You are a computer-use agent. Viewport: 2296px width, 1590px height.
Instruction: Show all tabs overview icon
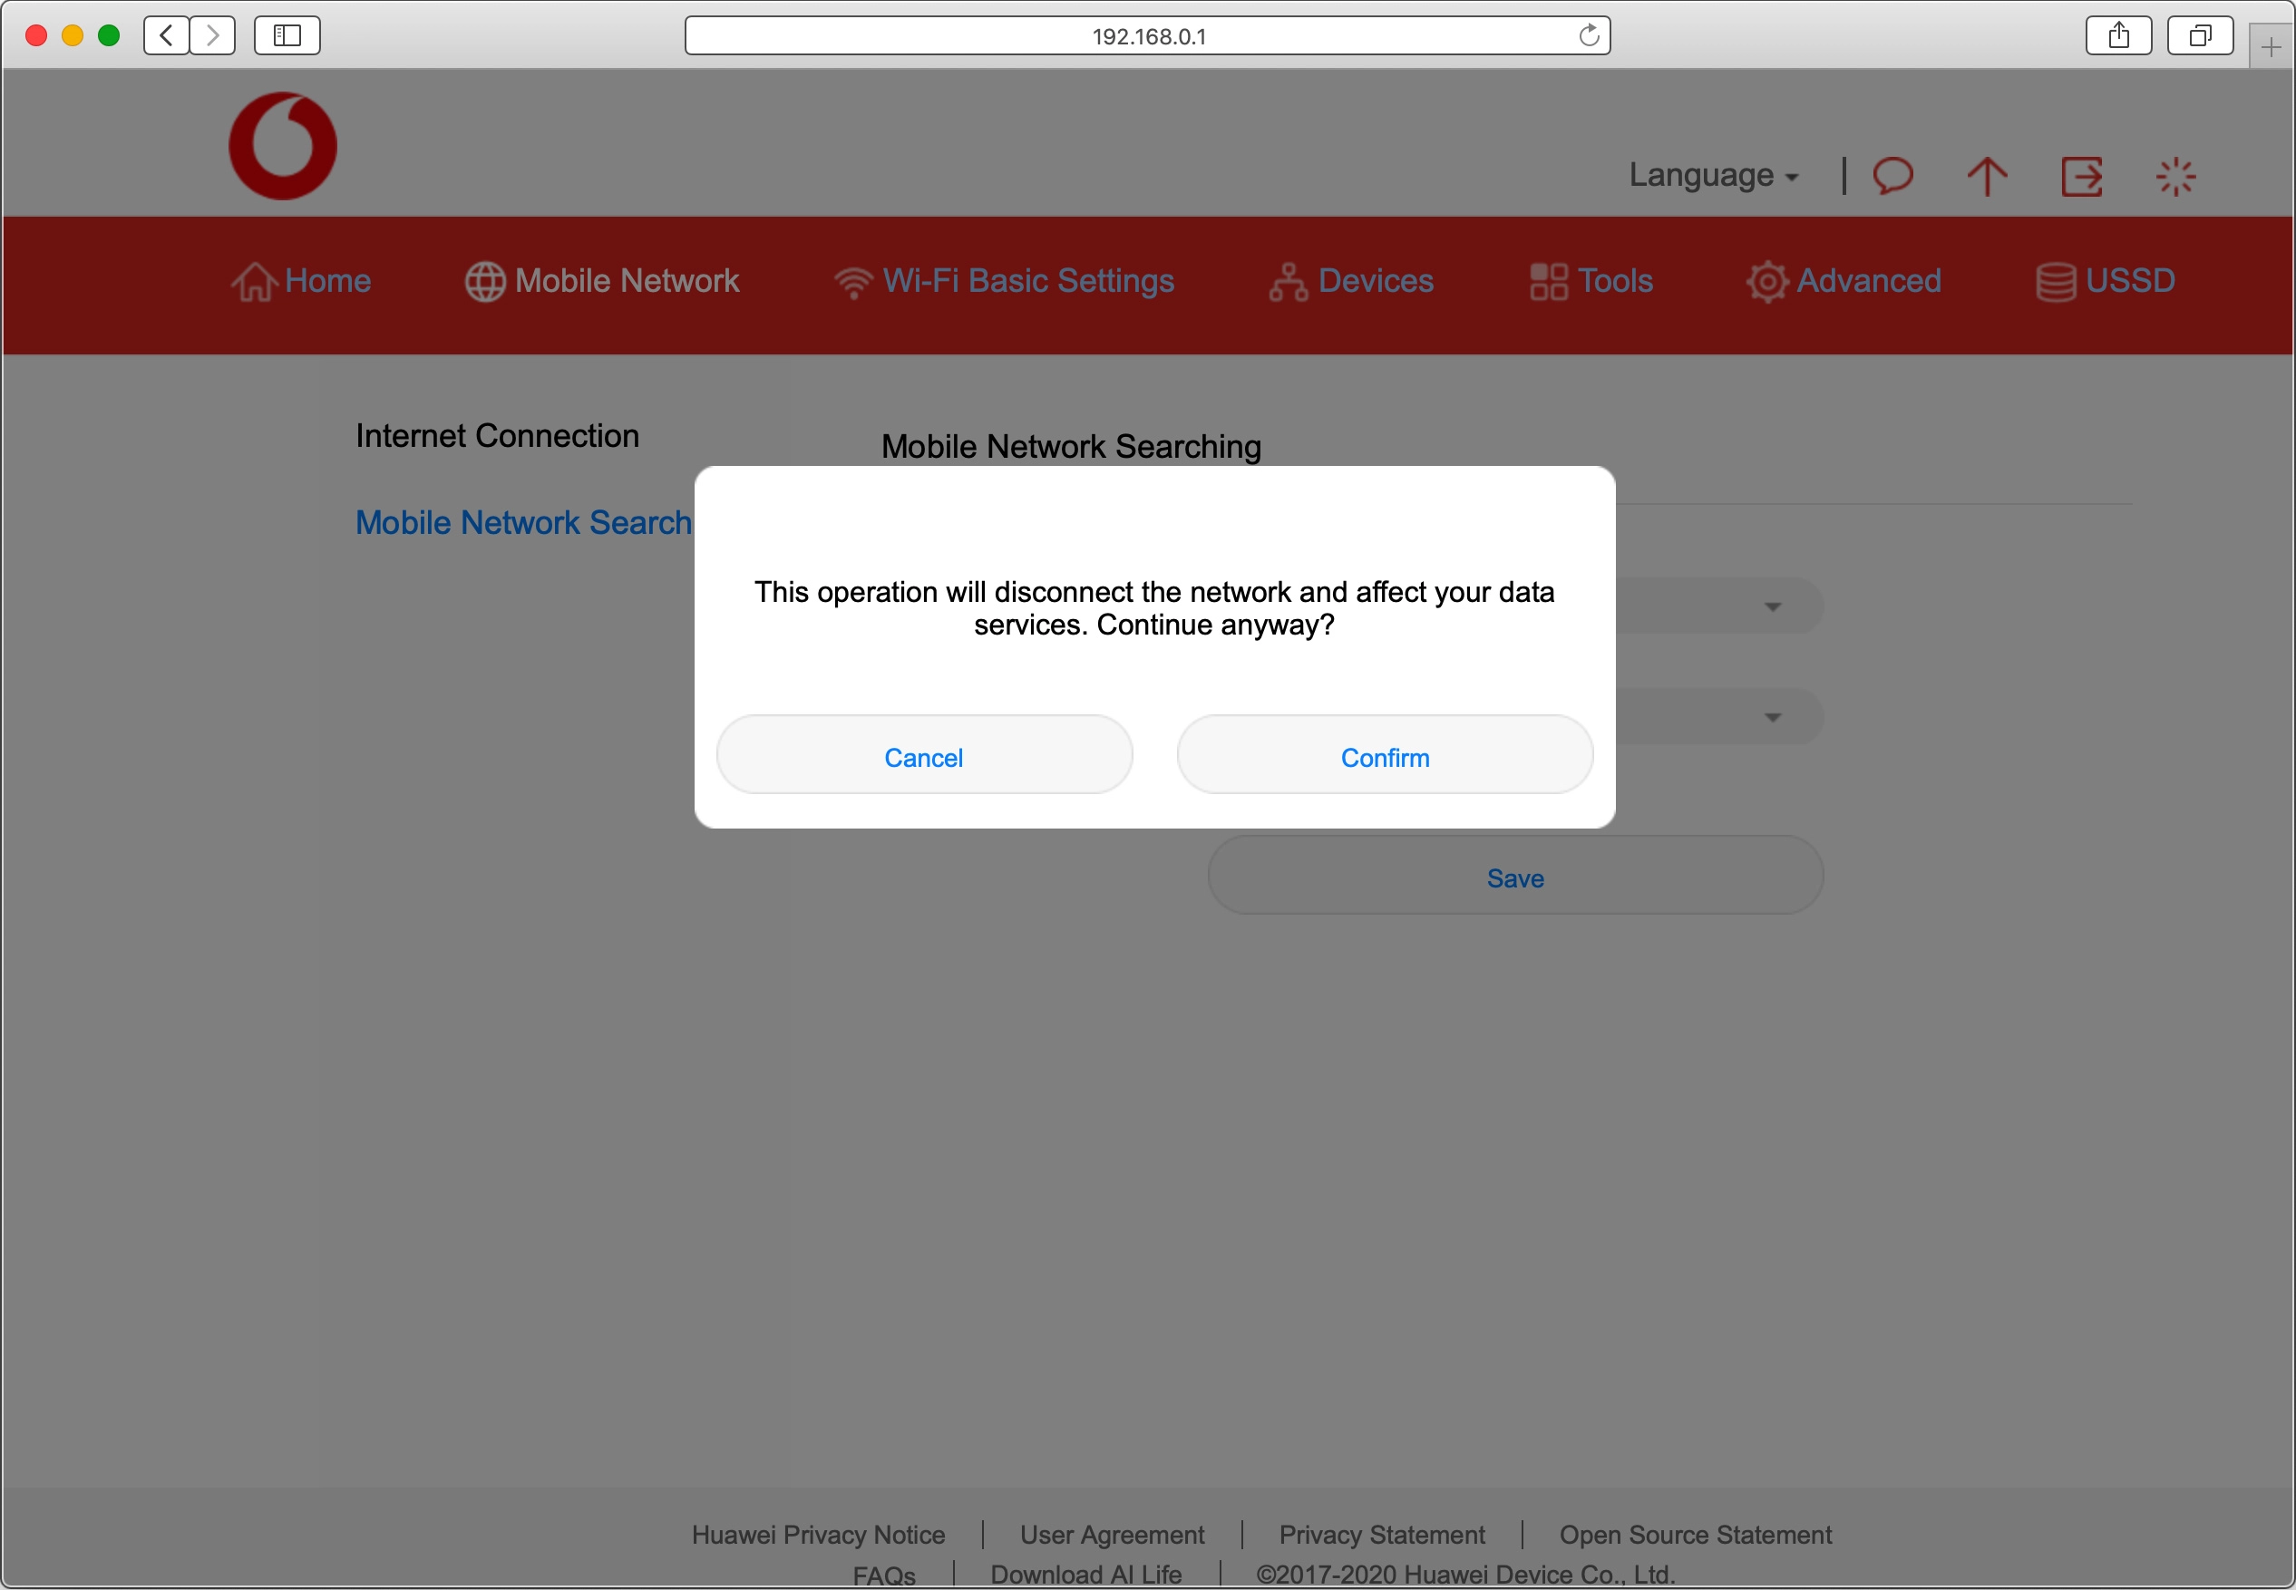(x=2199, y=36)
